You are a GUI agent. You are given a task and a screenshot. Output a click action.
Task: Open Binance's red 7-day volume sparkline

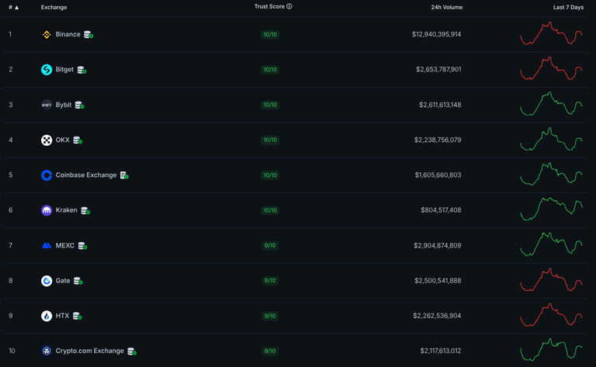coord(552,33)
